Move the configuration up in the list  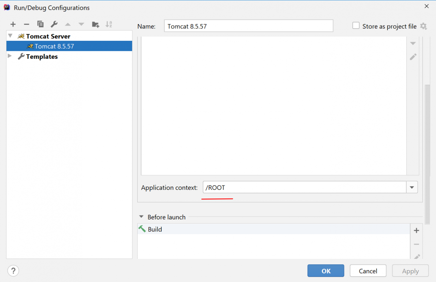(68, 24)
